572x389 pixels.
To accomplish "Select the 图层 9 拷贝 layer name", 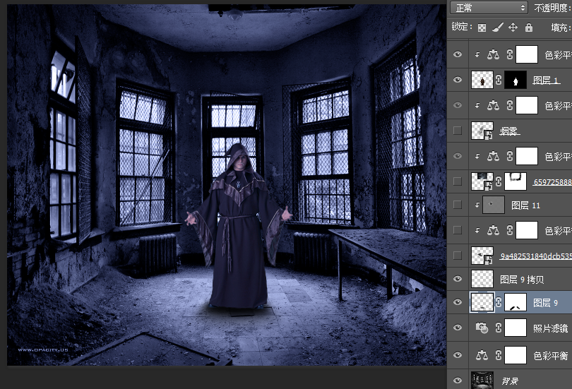I will coord(521,279).
